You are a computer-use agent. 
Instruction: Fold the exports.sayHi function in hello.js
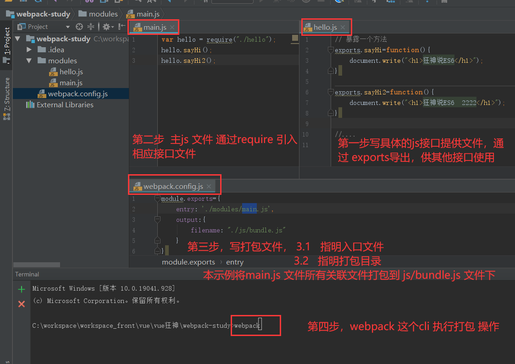pyautogui.click(x=331, y=50)
